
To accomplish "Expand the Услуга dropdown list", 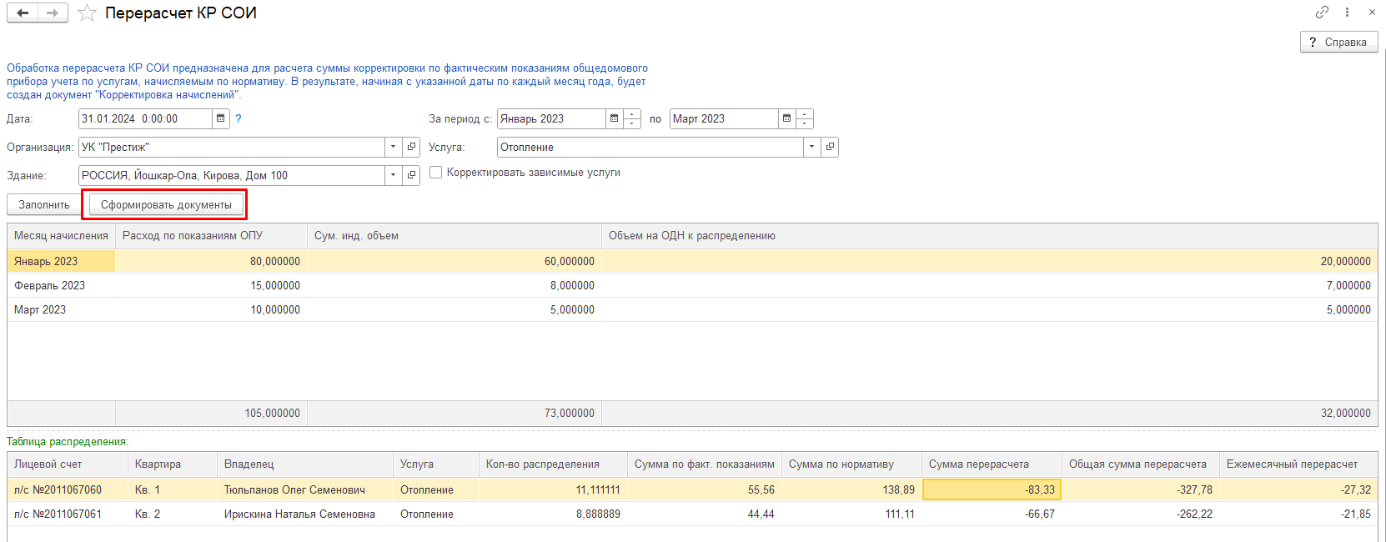I will (x=811, y=148).
